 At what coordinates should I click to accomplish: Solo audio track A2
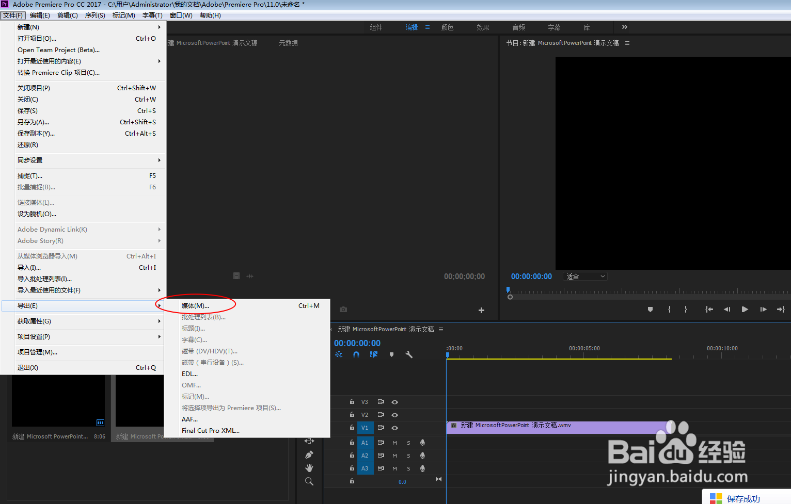coord(408,456)
